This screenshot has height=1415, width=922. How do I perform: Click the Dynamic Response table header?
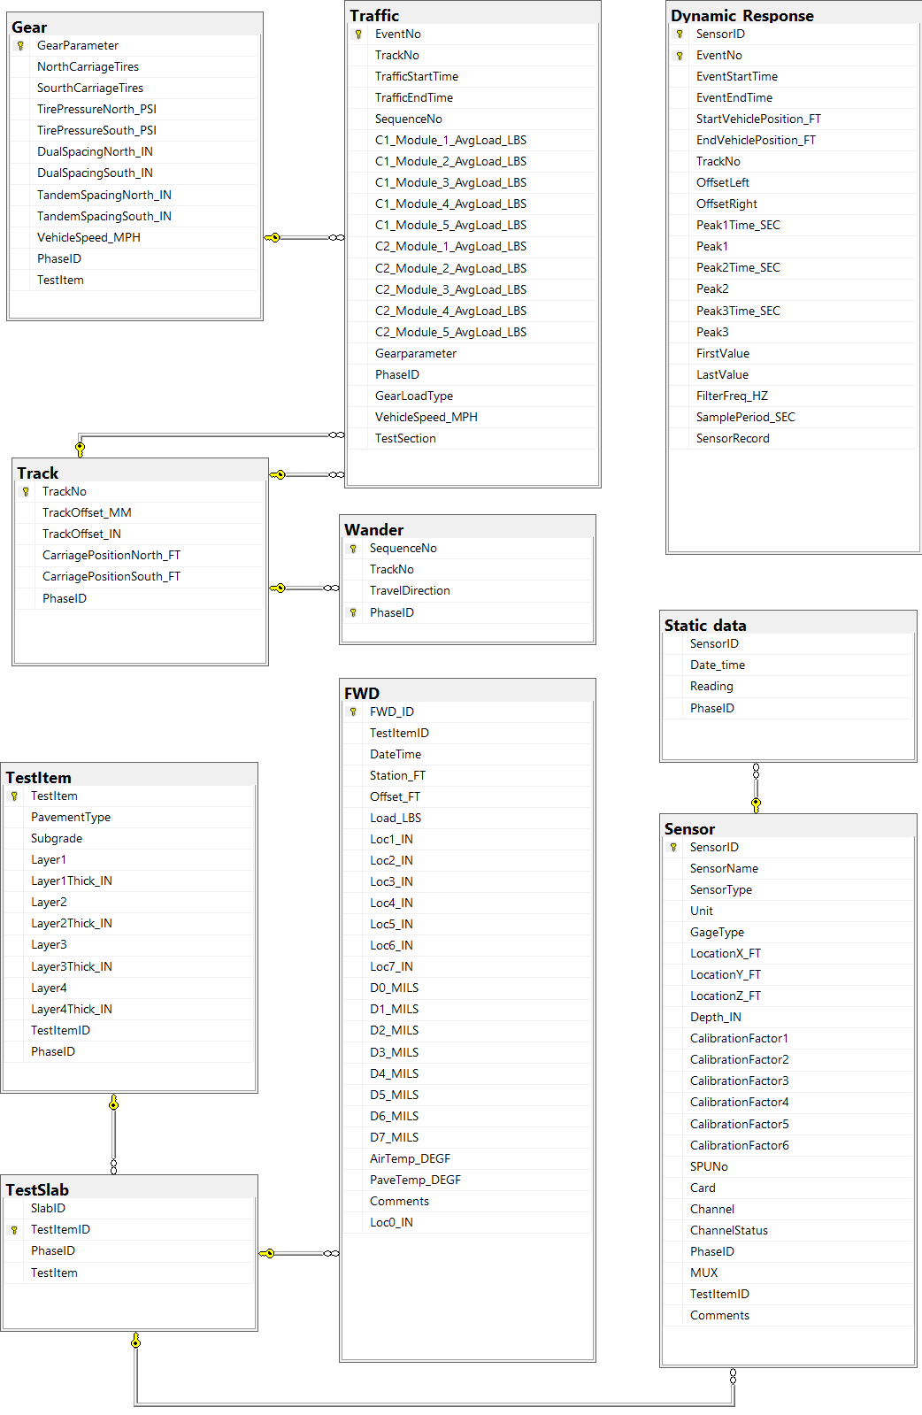(x=792, y=15)
